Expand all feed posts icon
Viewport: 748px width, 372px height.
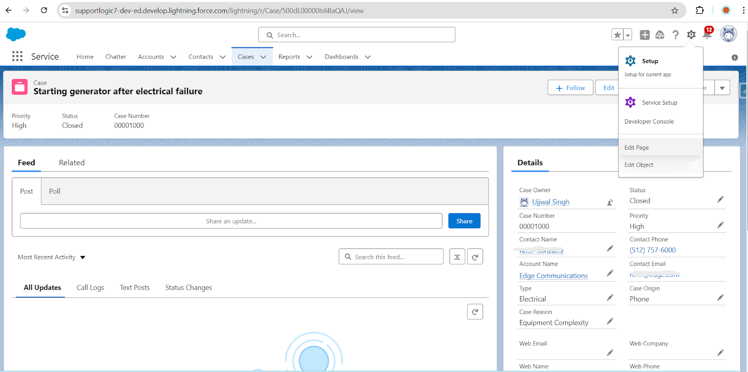[457, 257]
